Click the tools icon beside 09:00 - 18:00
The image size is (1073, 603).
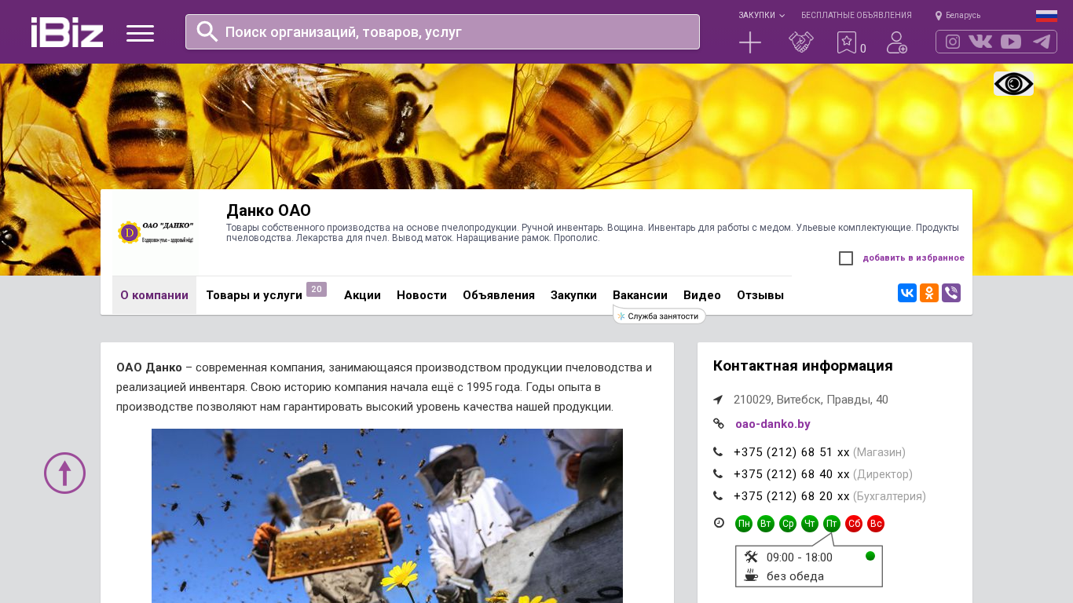tap(751, 557)
